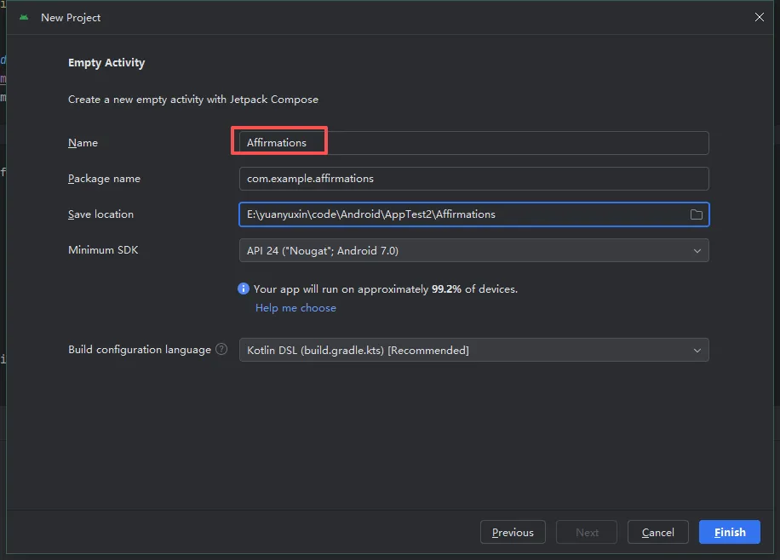Viewport: 780px width, 560px height.
Task: Cancel the new project wizard
Action: click(657, 532)
